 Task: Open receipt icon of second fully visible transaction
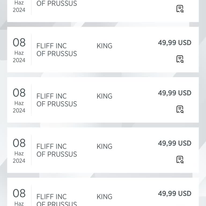[180, 109]
